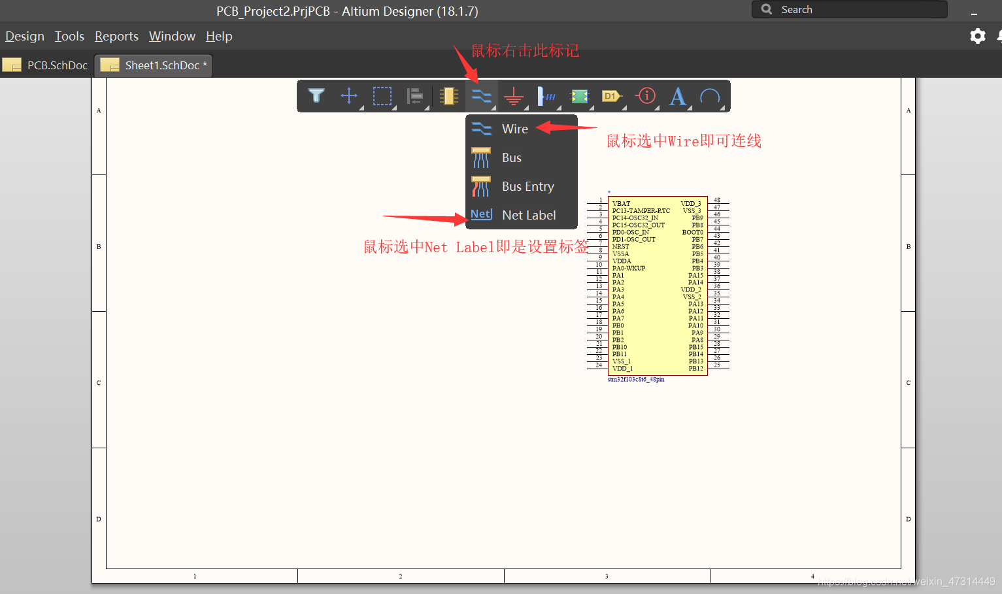Select the Place Harness tool icon
Screen dimensions: 1002x594
pos(546,96)
